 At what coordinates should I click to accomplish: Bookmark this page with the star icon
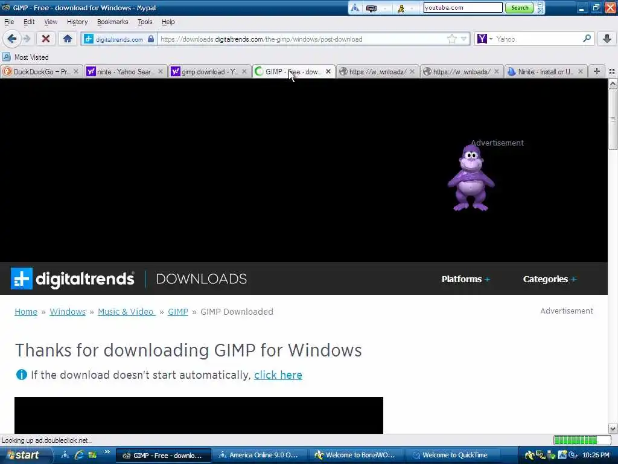(x=451, y=39)
